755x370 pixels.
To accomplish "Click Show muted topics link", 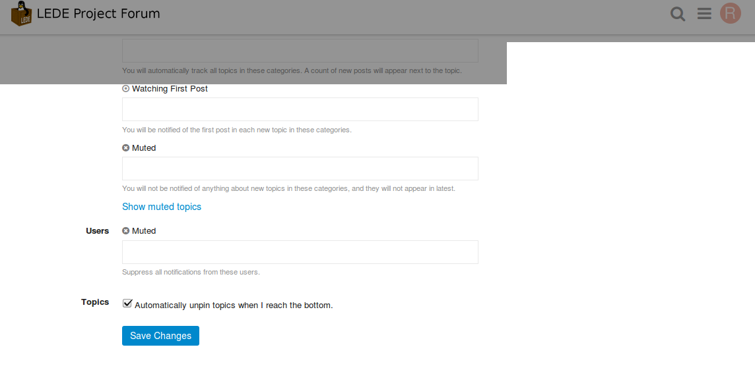I will click(x=162, y=207).
